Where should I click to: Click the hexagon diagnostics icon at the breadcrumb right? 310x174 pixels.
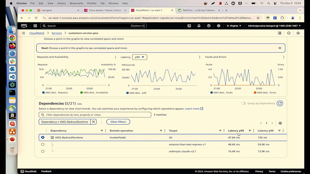coord(298,33)
